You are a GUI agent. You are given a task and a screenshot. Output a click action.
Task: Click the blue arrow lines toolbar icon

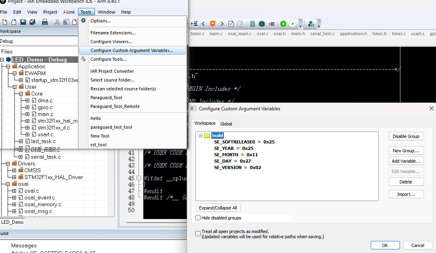(194, 24)
